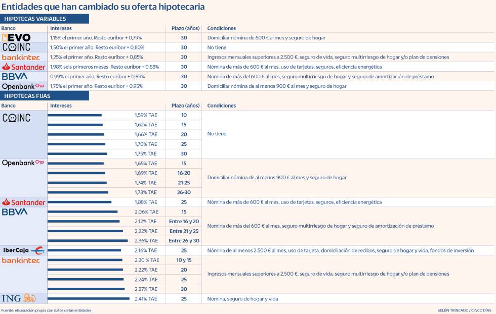Viewport: 496px width, 314px height.
Task: Click '1,98% seis primeros meses' interest text
Action: (x=104, y=67)
